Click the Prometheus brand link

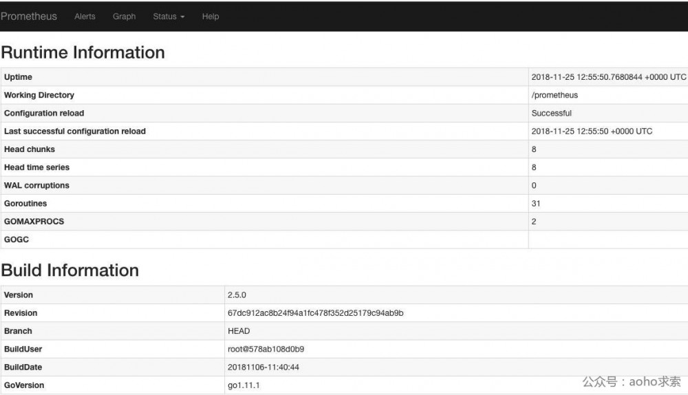(28, 17)
